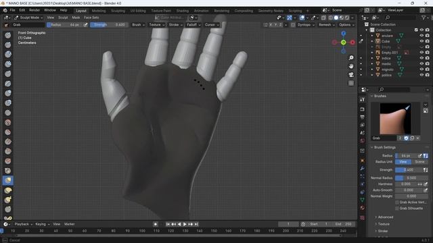Switch to the UV Editing workspace tab
This screenshot has height=243, width=433.
pyautogui.click(x=138, y=11)
